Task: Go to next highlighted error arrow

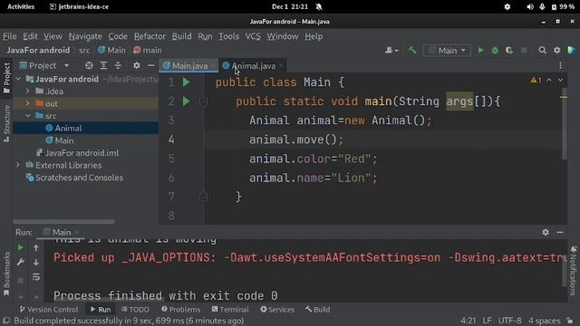Action: coord(560,80)
